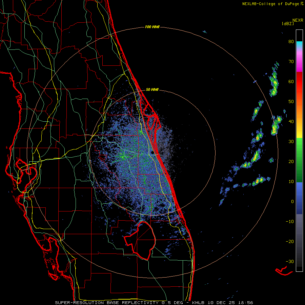Click the -20 value on dBZ scale
Image resolution: width=305 pixels, height=305 pixels.
click(290, 241)
